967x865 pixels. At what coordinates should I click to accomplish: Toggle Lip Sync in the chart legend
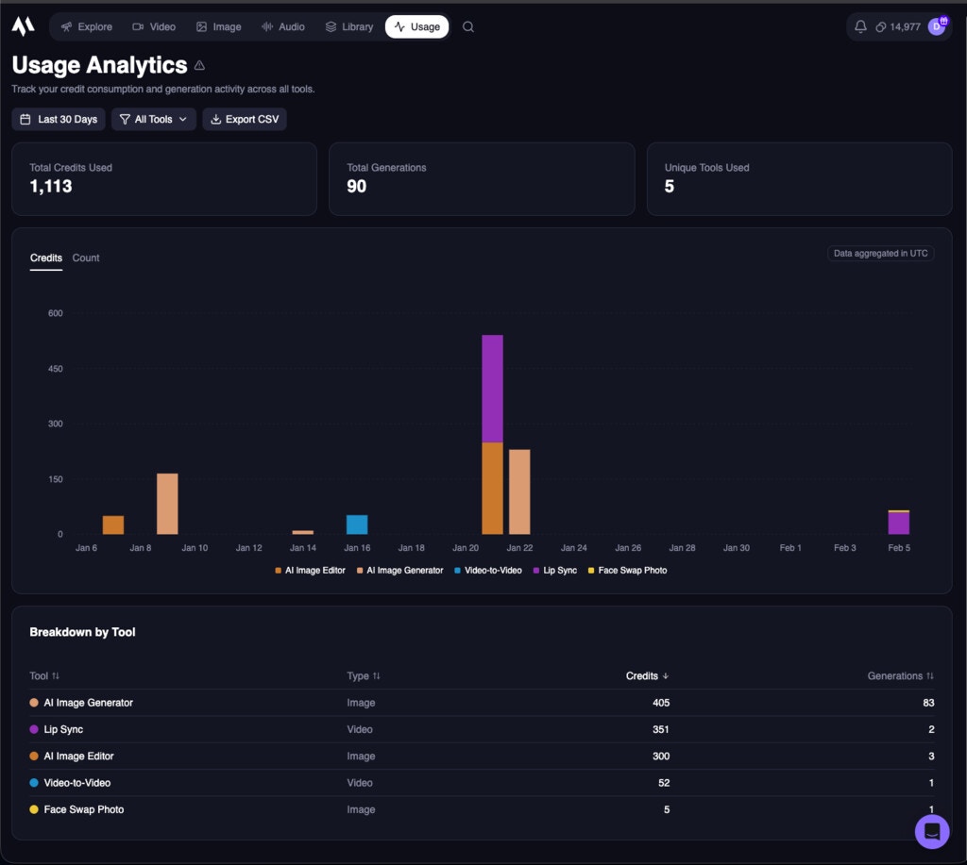coord(554,570)
